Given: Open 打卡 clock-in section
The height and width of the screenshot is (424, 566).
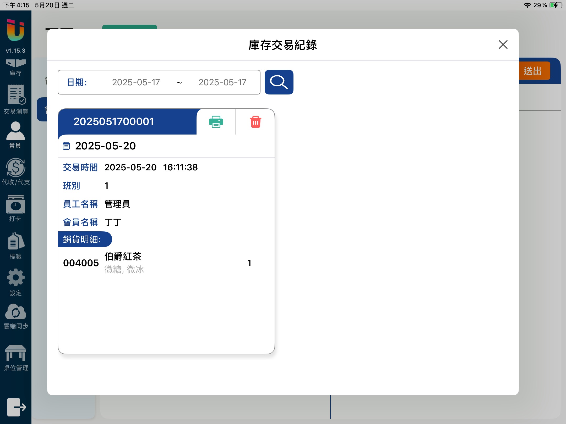Looking at the screenshot, I should pos(16,208).
